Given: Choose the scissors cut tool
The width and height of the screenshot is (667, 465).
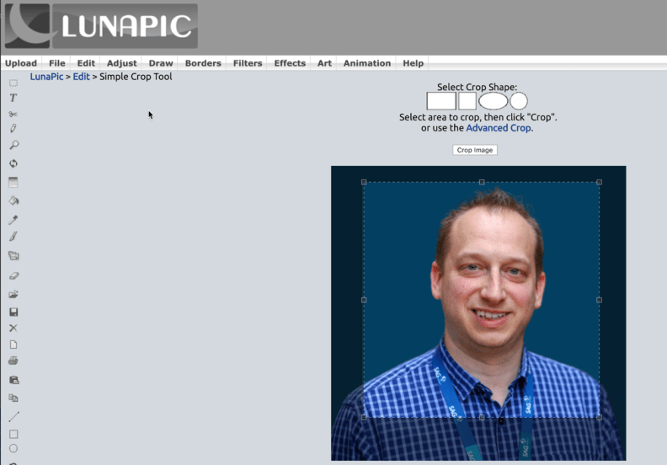Looking at the screenshot, I should coord(13,114).
